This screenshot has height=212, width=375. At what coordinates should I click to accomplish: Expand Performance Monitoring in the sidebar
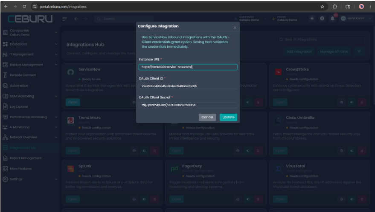[x=30, y=117]
